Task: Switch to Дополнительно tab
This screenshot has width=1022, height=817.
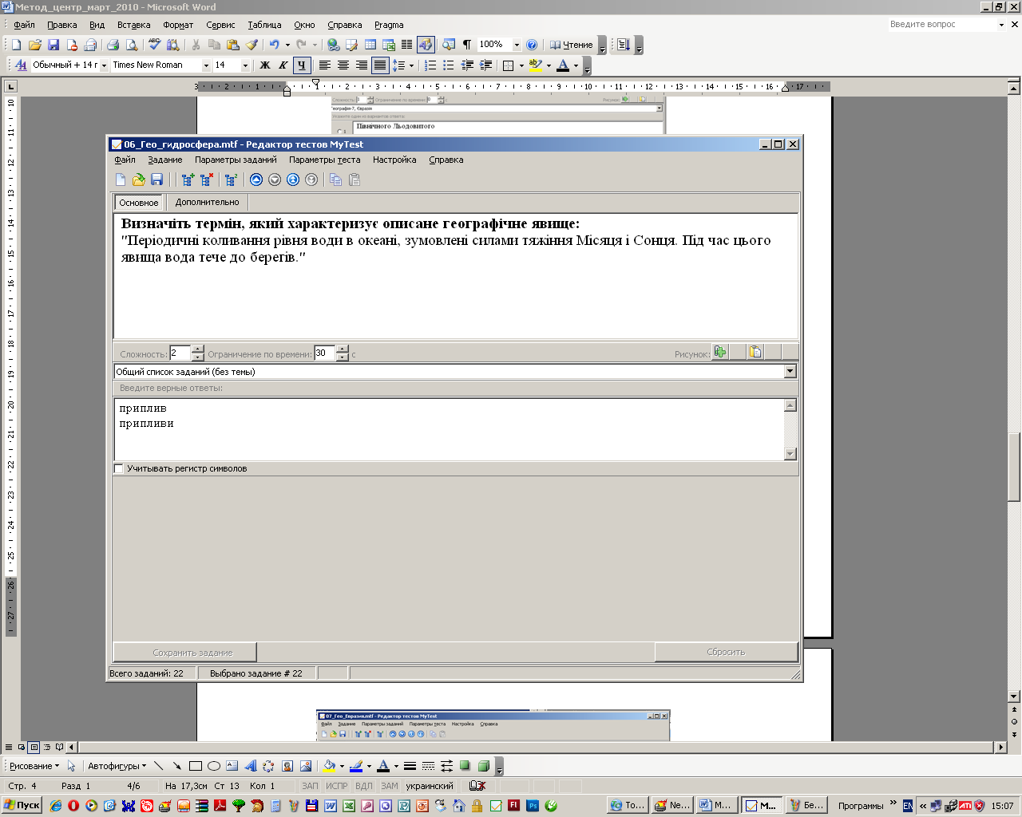Action: click(x=207, y=202)
